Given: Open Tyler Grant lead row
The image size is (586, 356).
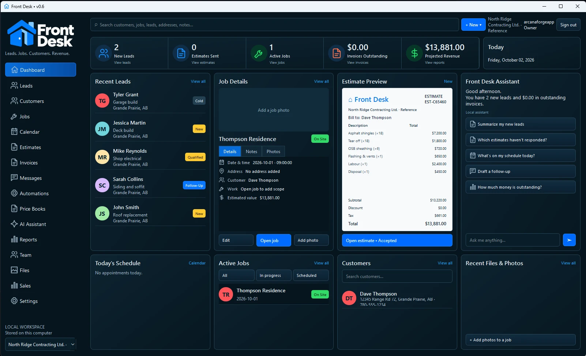Looking at the screenshot, I should 150,101.
